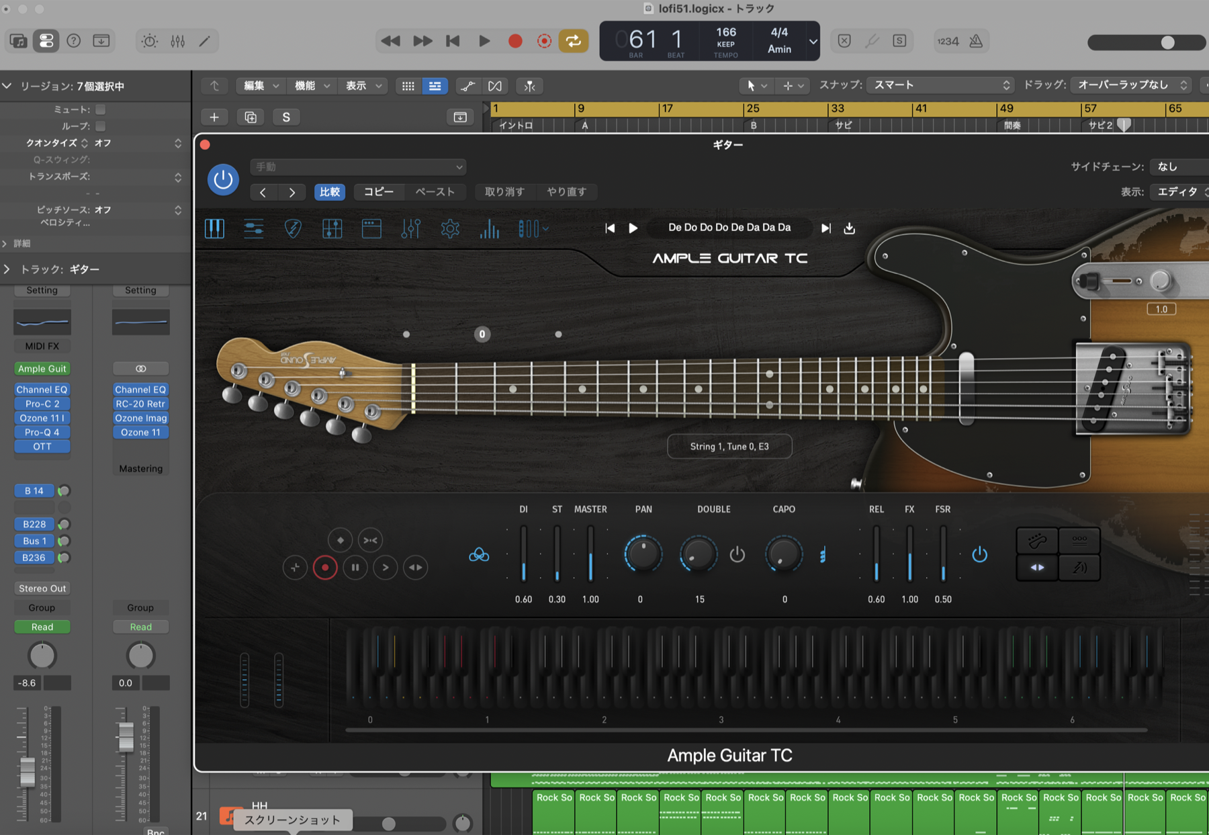Viewport: 1209px width, 835px height.
Task: Click the add track plus button
Action: coord(214,117)
